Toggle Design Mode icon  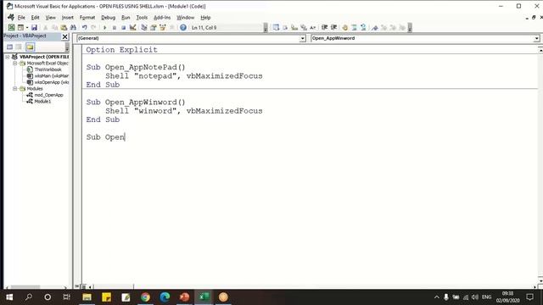[132, 27]
